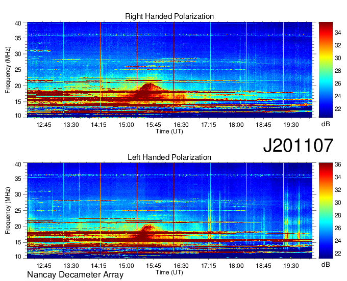Screen dimensions: 347x281
Task: Click the "16:30" time tick on Left Handed plot
Action: pyautogui.click(x=181, y=266)
